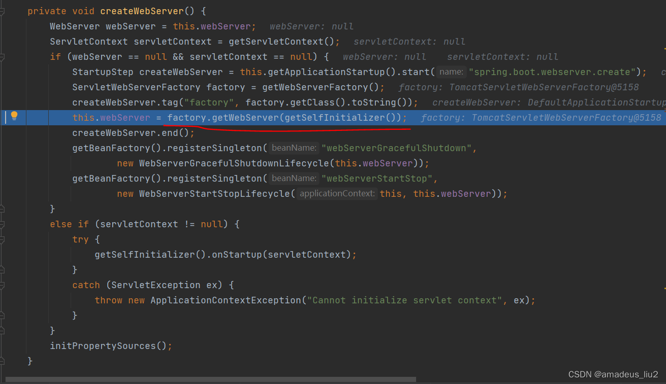Click the 'getWebServerFactory()' call
Screen dimensions: 666x384
pos(321,87)
